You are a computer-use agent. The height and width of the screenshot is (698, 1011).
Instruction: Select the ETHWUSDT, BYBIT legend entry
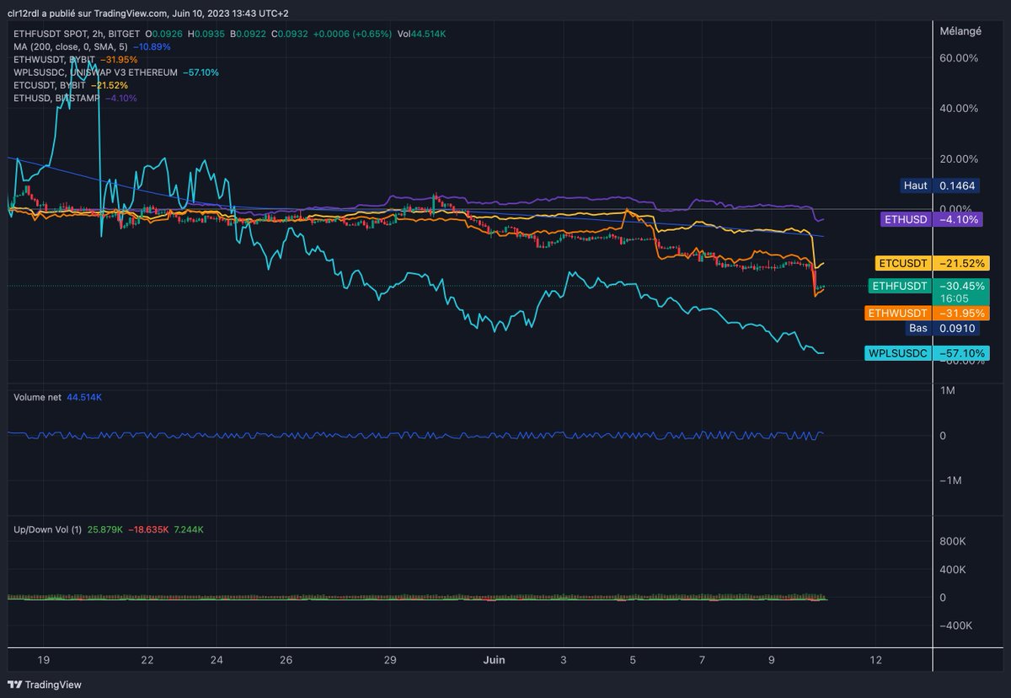click(x=54, y=60)
